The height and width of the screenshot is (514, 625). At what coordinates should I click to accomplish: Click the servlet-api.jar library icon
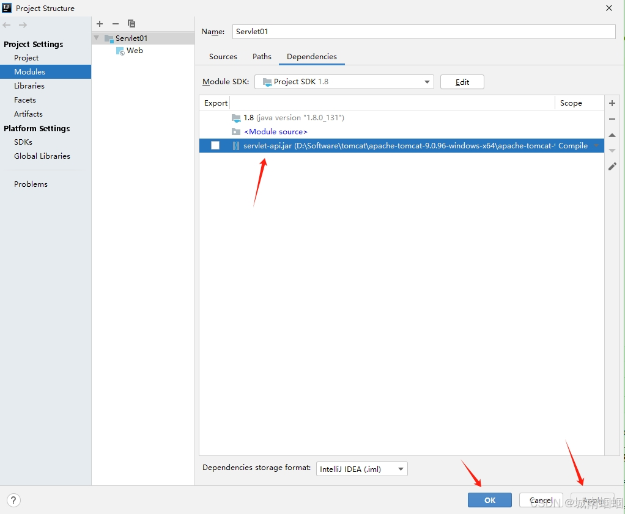[x=236, y=146]
